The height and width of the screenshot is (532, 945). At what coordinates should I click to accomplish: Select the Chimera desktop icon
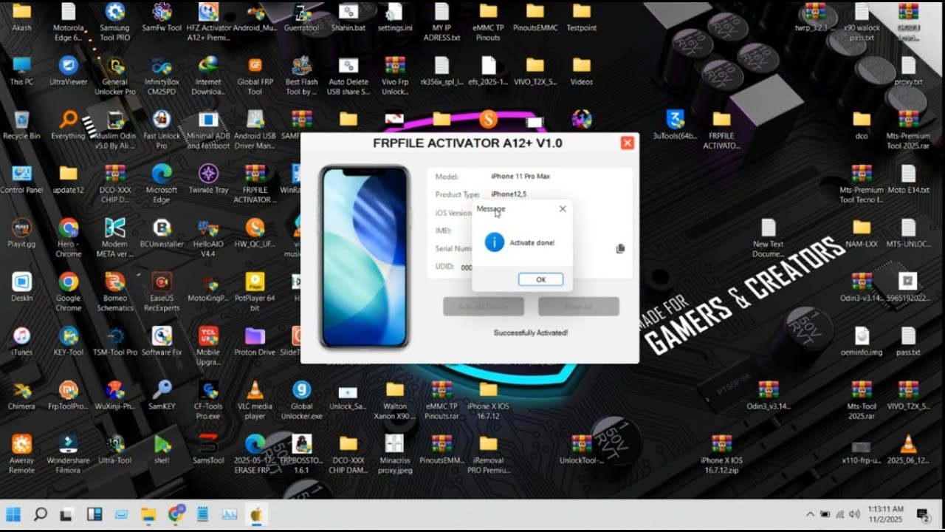point(21,395)
